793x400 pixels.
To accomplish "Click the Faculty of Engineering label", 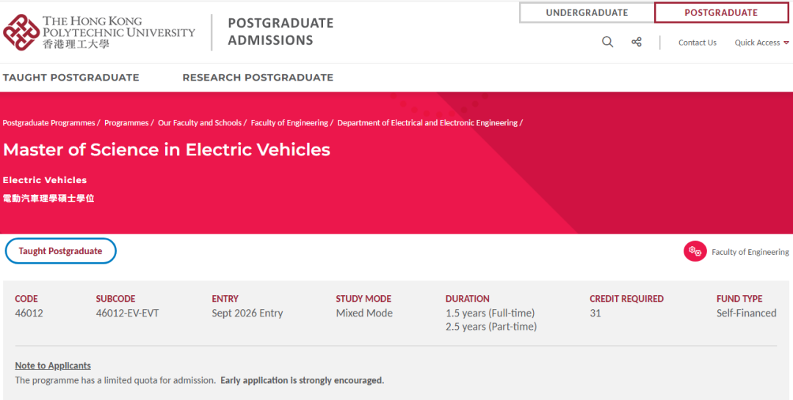I will pyautogui.click(x=750, y=252).
